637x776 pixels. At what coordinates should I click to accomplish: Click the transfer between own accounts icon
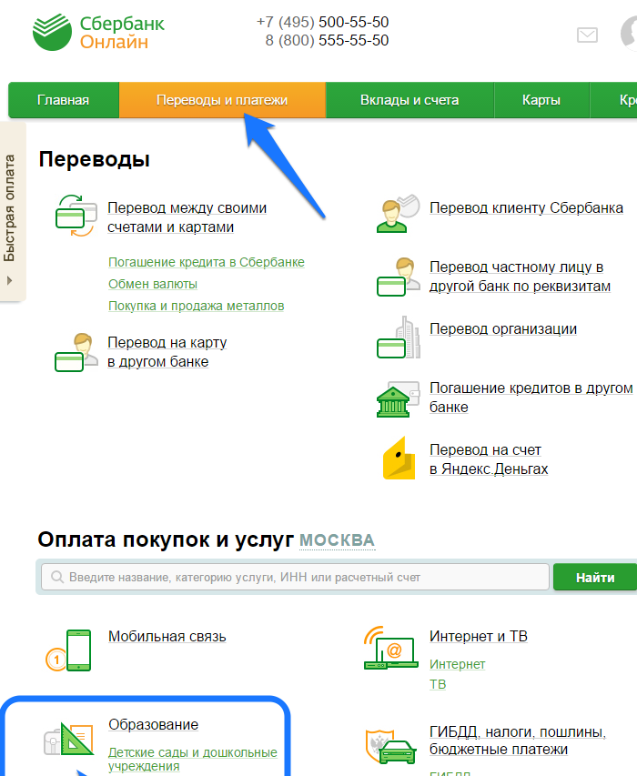76,216
